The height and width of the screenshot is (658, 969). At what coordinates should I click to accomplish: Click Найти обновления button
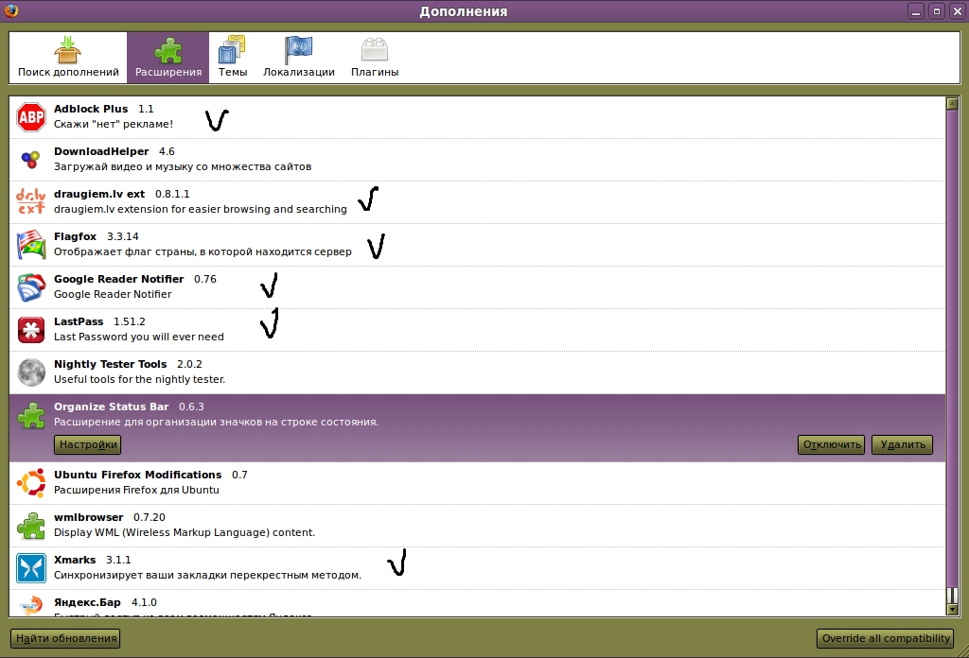coord(66,638)
